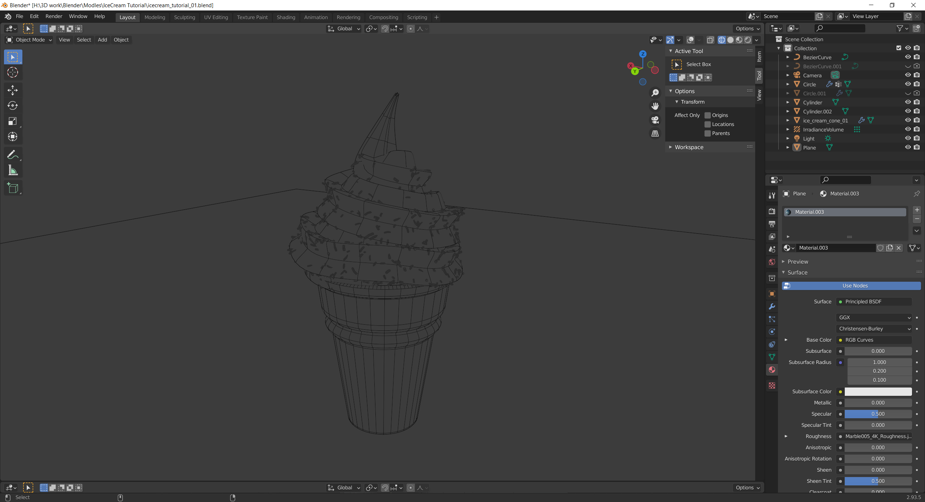Open Output properties tab icon
This screenshot has width=925, height=502.
click(x=772, y=224)
